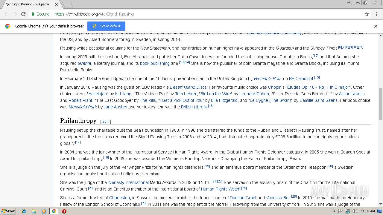Open the Alison Krauss link
The width and height of the screenshot is (383, 215).
(x=352, y=94)
